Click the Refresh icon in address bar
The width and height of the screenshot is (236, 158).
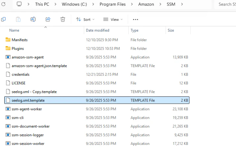(3, 4)
